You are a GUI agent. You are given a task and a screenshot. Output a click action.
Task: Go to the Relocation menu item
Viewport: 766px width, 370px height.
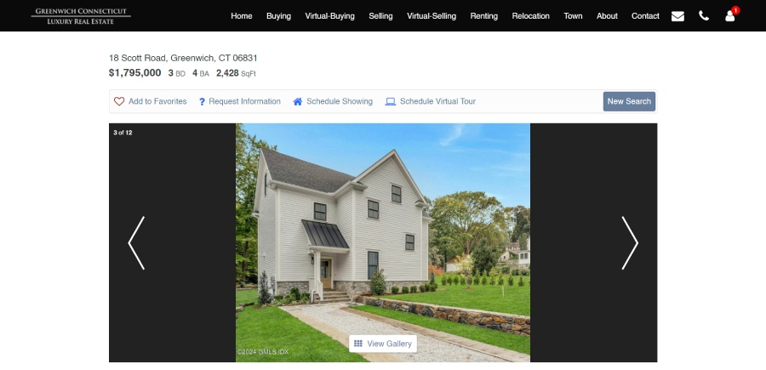coord(530,16)
